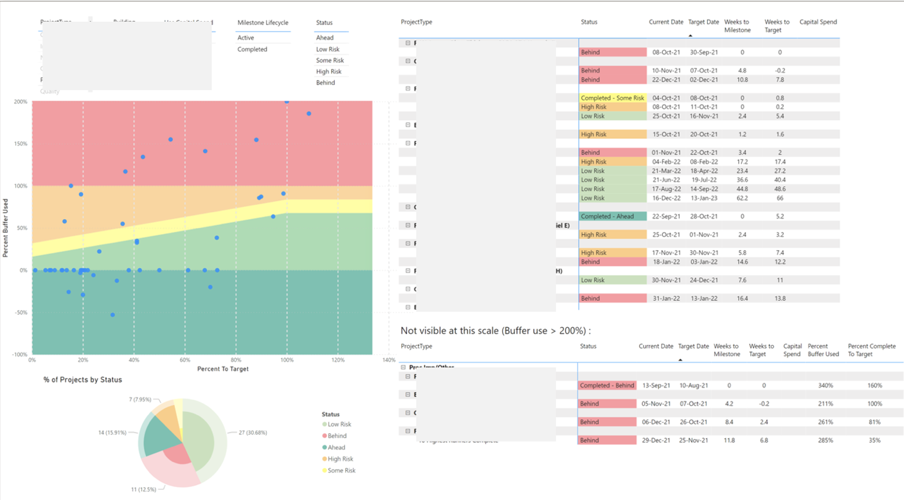This screenshot has width=904, height=500.
Task: Click the "11 (12.5%)" pie data label
Action: pos(144,490)
